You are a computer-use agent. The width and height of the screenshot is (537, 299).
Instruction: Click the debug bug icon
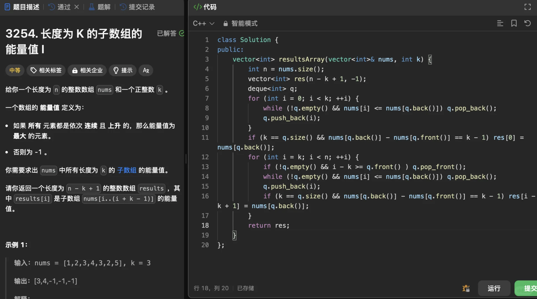pyautogui.click(x=466, y=288)
